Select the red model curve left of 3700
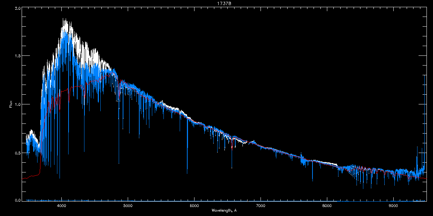433x216 pixels. point(31,176)
